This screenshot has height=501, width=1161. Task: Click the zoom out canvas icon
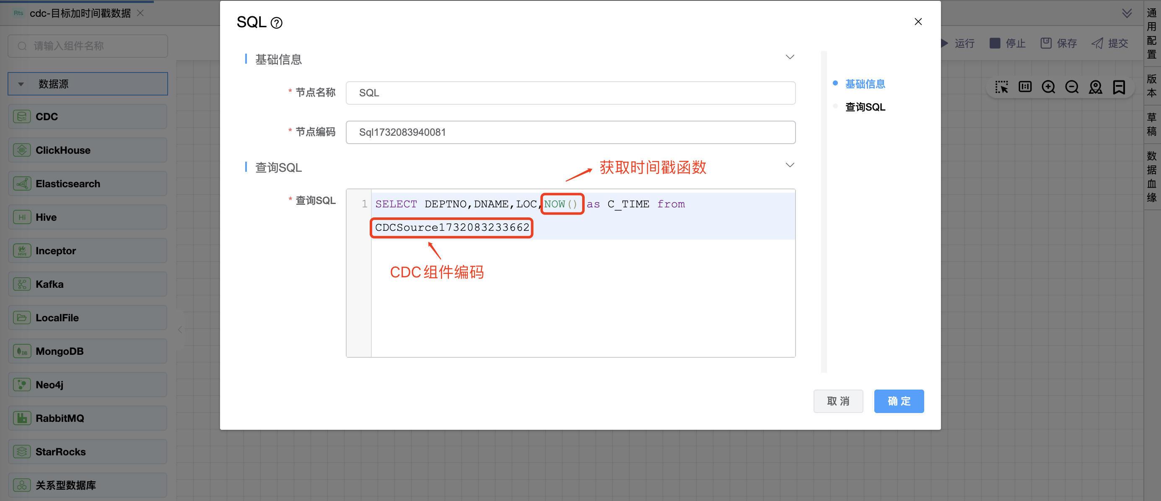coord(1071,87)
